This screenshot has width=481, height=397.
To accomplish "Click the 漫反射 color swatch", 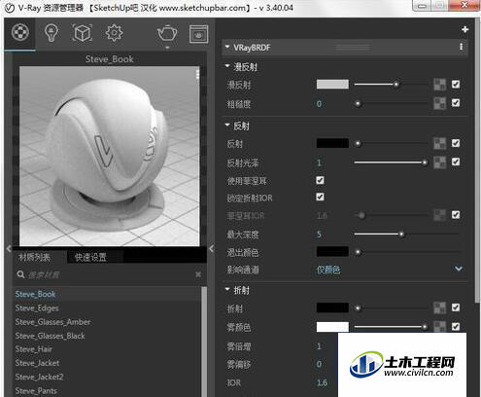I will (332, 85).
